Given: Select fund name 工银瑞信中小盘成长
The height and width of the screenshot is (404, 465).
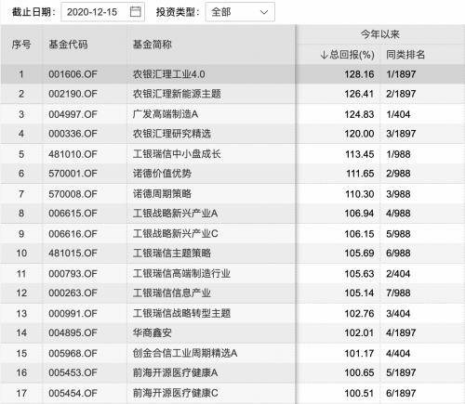Looking at the screenshot, I should pos(177,154).
